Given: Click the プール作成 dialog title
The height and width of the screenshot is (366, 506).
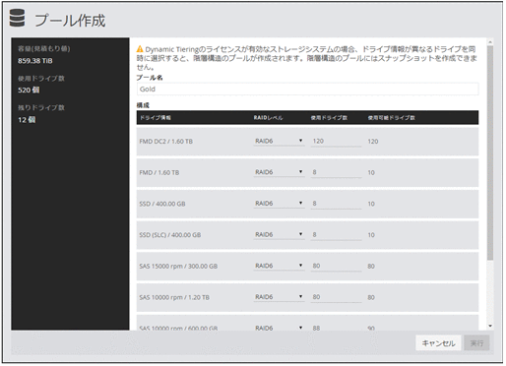Looking at the screenshot, I should point(70,21).
